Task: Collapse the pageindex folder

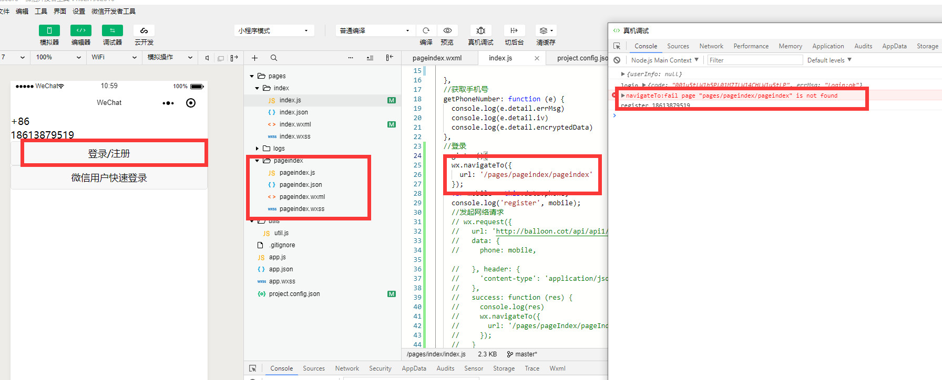Action: [x=257, y=161]
